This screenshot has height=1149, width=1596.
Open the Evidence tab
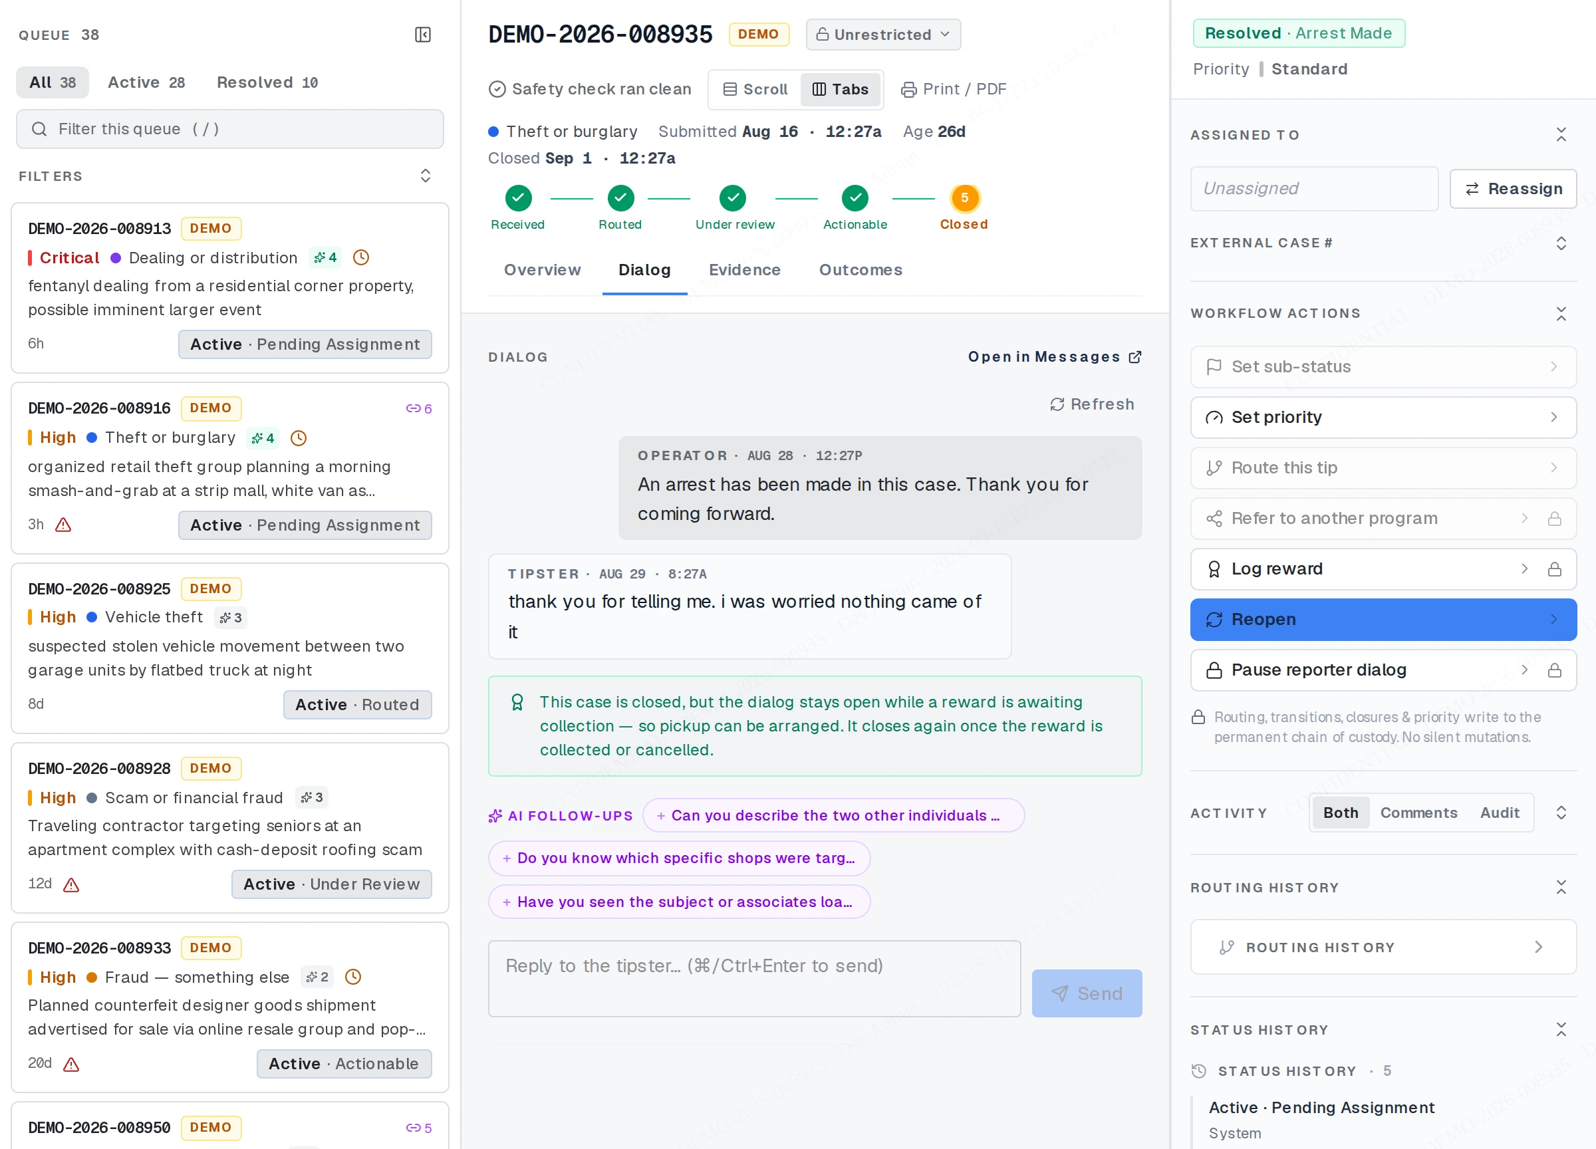point(745,270)
